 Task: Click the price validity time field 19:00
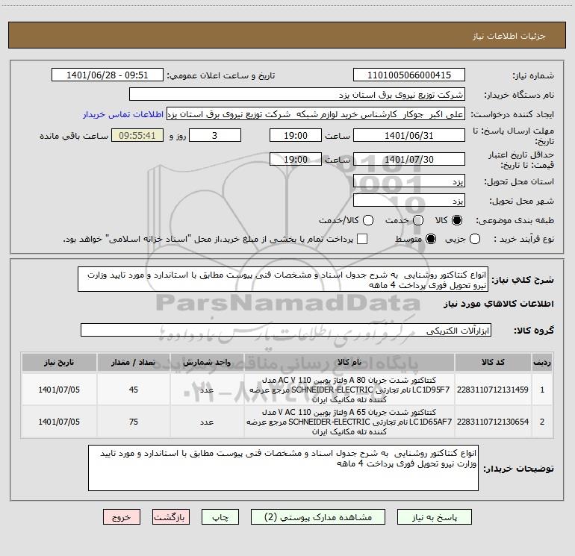pyautogui.click(x=296, y=159)
